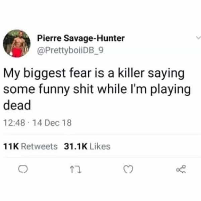This screenshot has width=201, height=201.
Task: Open the Likes label list
Action: pyautogui.click(x=100, y=146)
